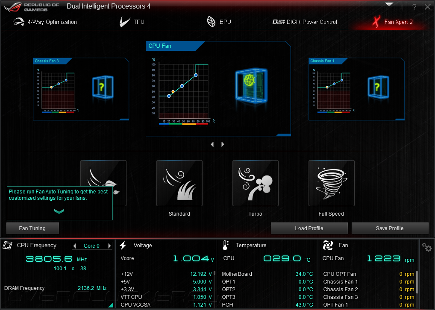Switch to the TPU tab
This screenshot has width=435, height=310.
[132, 22]
